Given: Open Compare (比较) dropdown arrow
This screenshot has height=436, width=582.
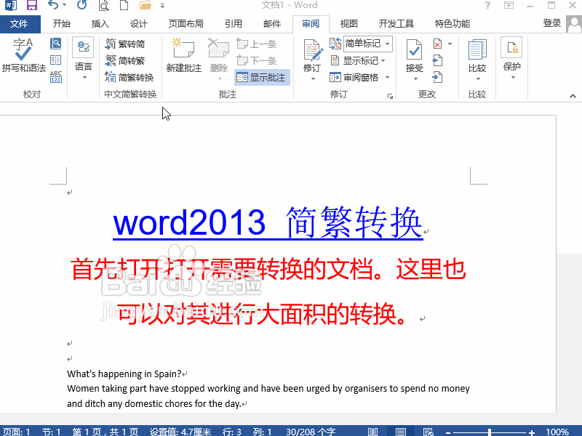Looking at the screenshot, I should 478,78.
